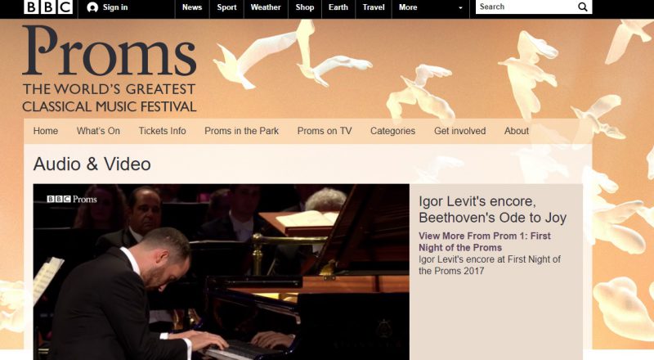Select the Categories navigation item

[x=393, y=131]
